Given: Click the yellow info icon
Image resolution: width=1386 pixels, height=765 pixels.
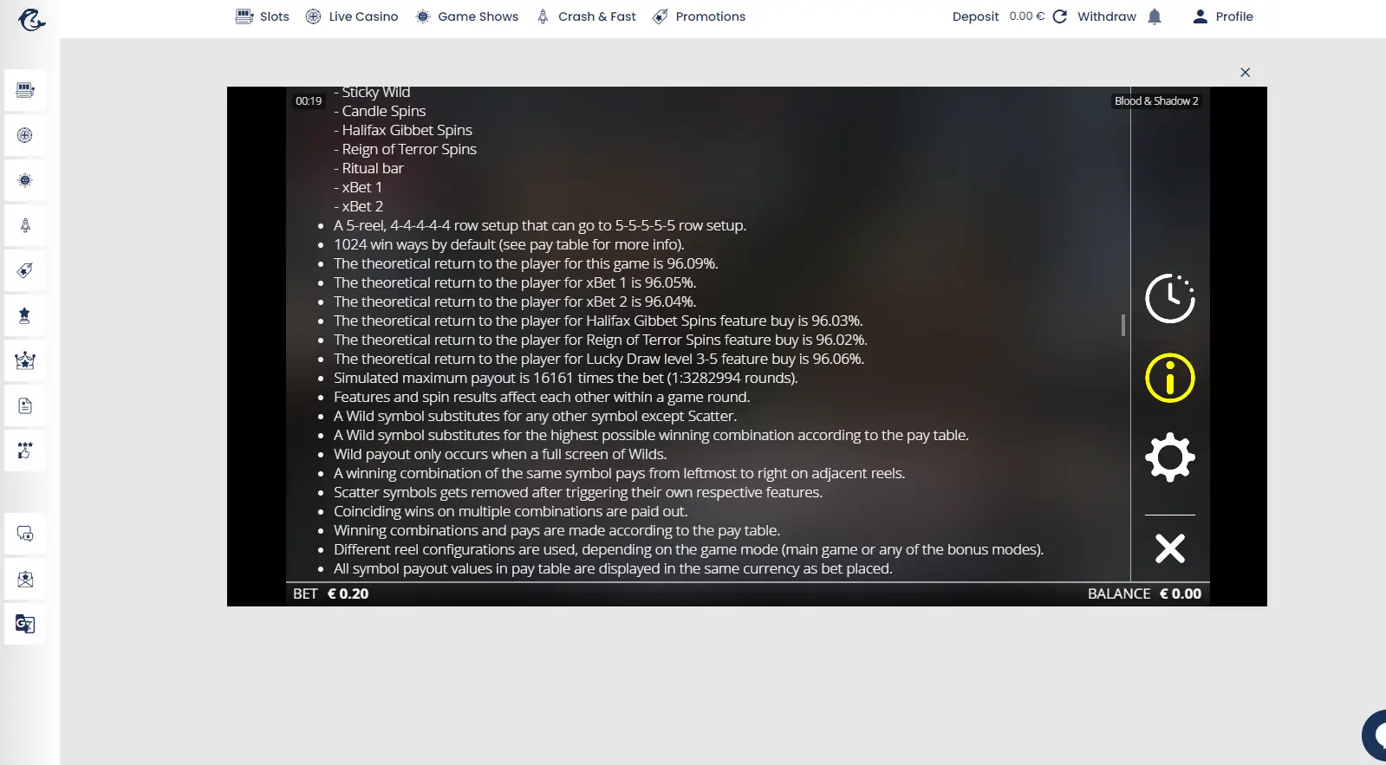Looking at the screenshot, I should (x=1169, y=378).
